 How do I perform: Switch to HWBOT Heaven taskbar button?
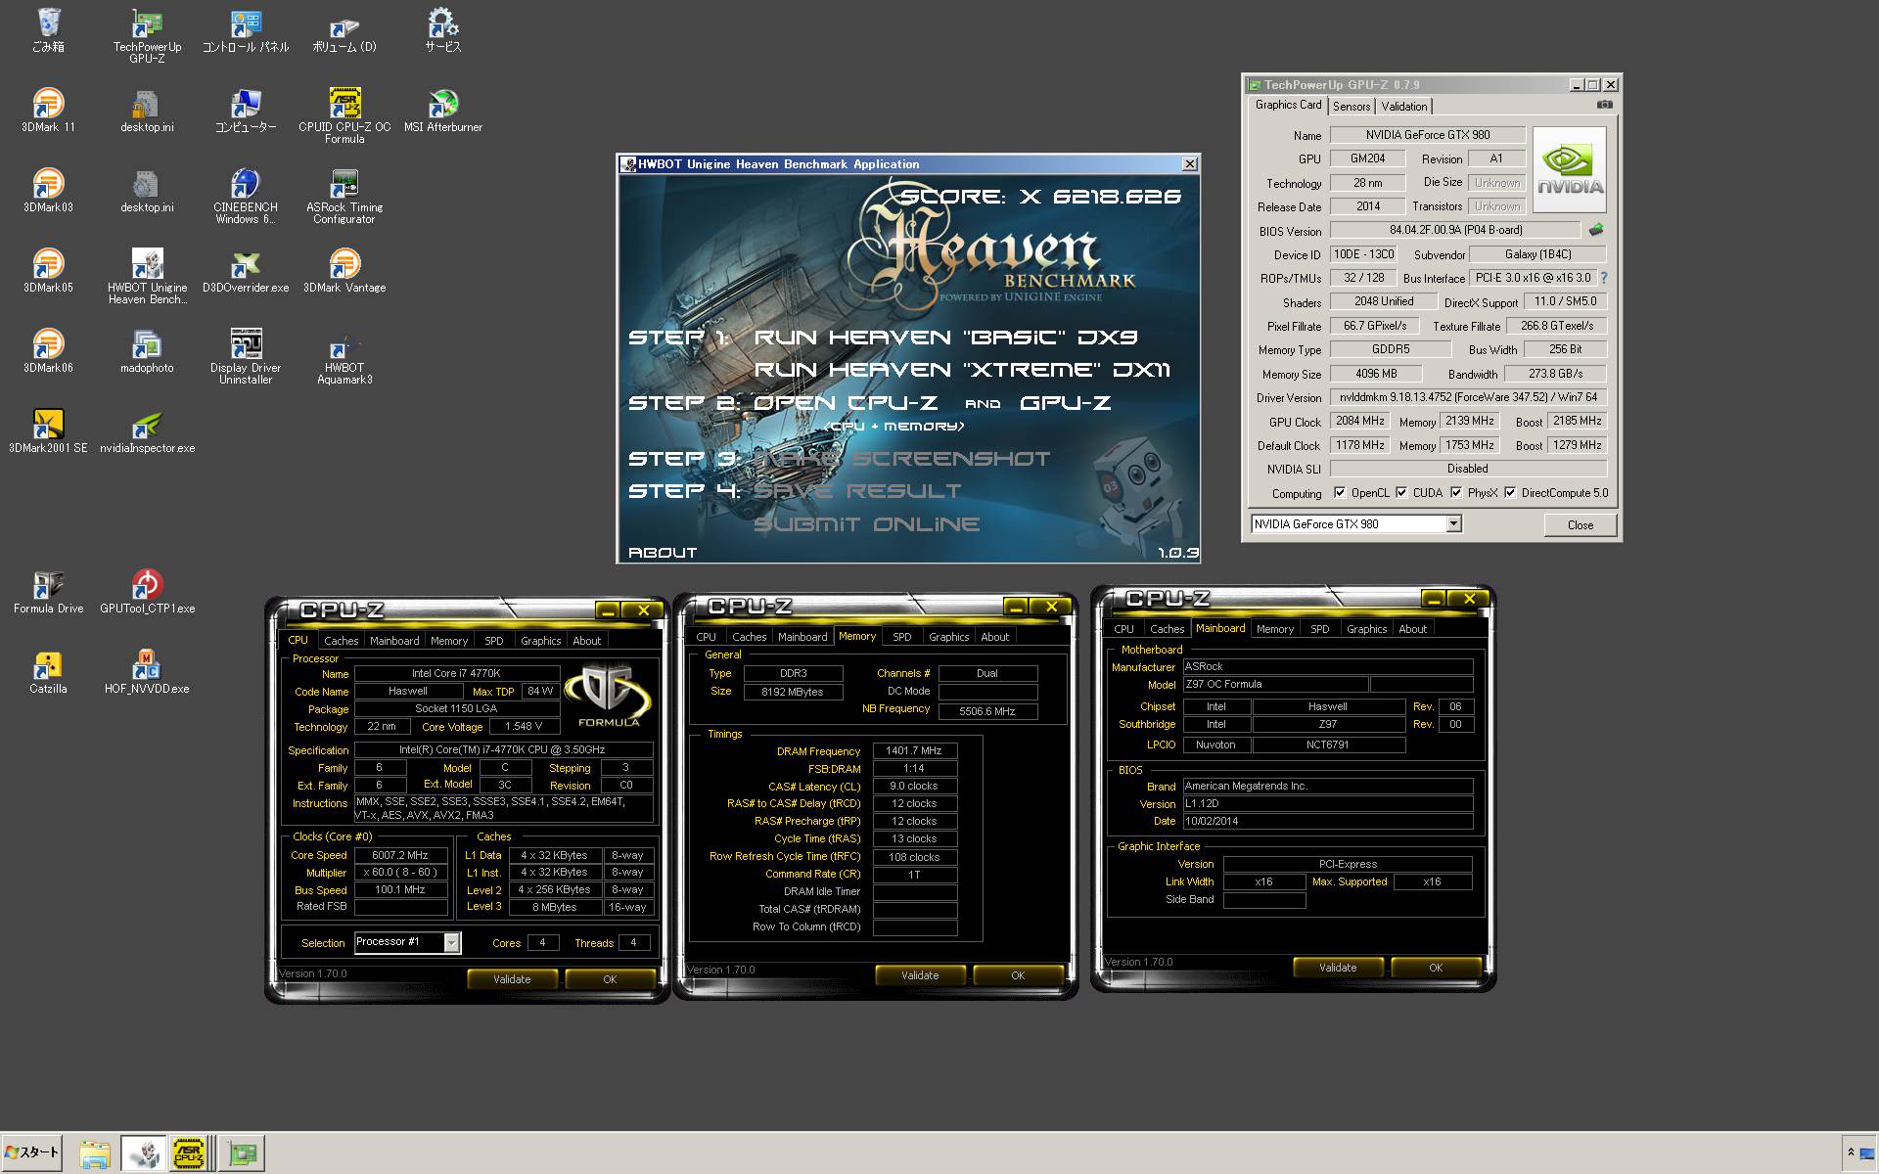[143, 1154]
